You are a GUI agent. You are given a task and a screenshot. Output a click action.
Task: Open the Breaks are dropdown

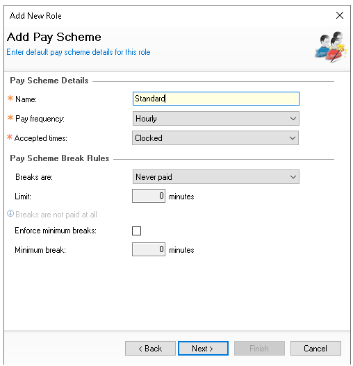216,177
